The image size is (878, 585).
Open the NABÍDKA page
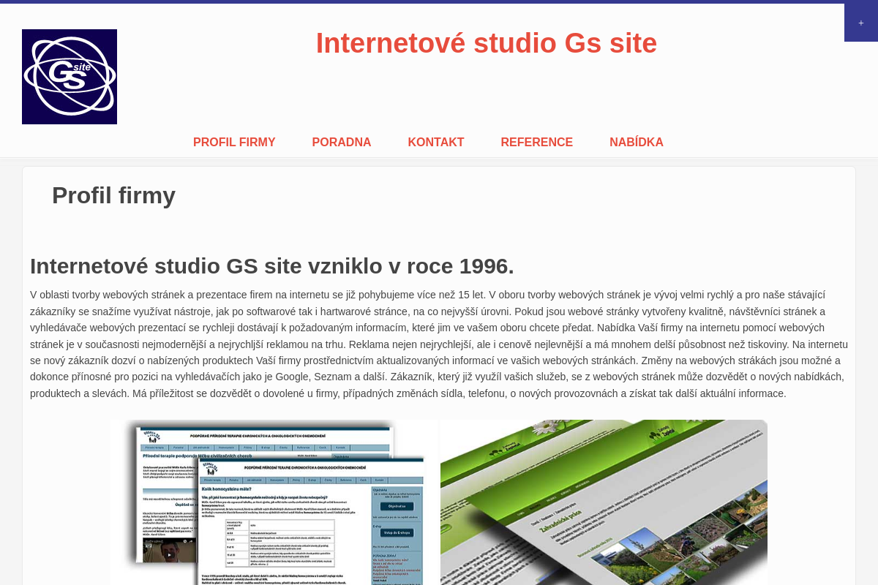(x=637, y=142)
